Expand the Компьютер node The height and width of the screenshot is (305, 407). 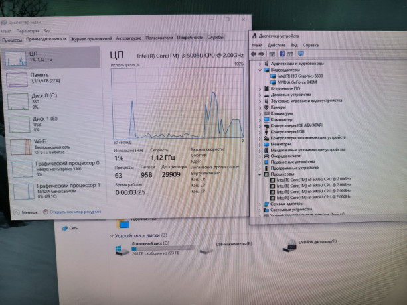point(260,120)
